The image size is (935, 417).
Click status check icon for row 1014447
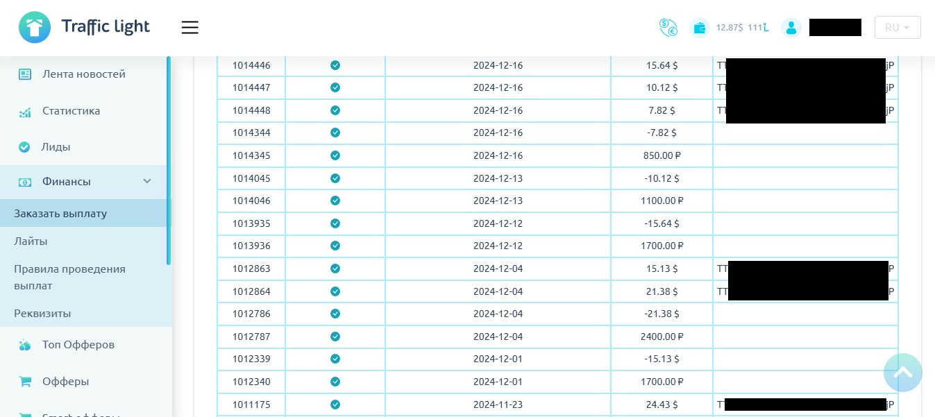pyautogui.click(x=335, y=87)
